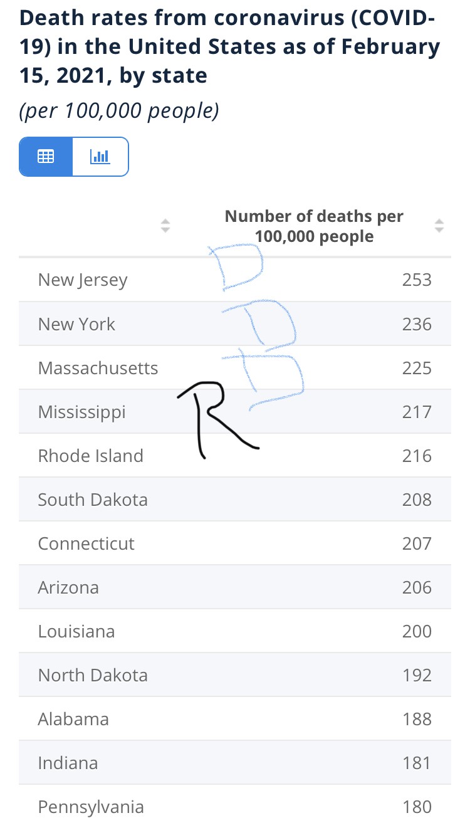Click on Massachusetts state name
This screenshot has height=818, width=470.
(98, 368)
